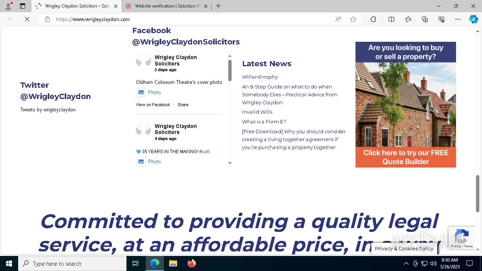Open the tab actions menu icon
The height and width of the screenshot is (271, 482).
click(23, 6)
